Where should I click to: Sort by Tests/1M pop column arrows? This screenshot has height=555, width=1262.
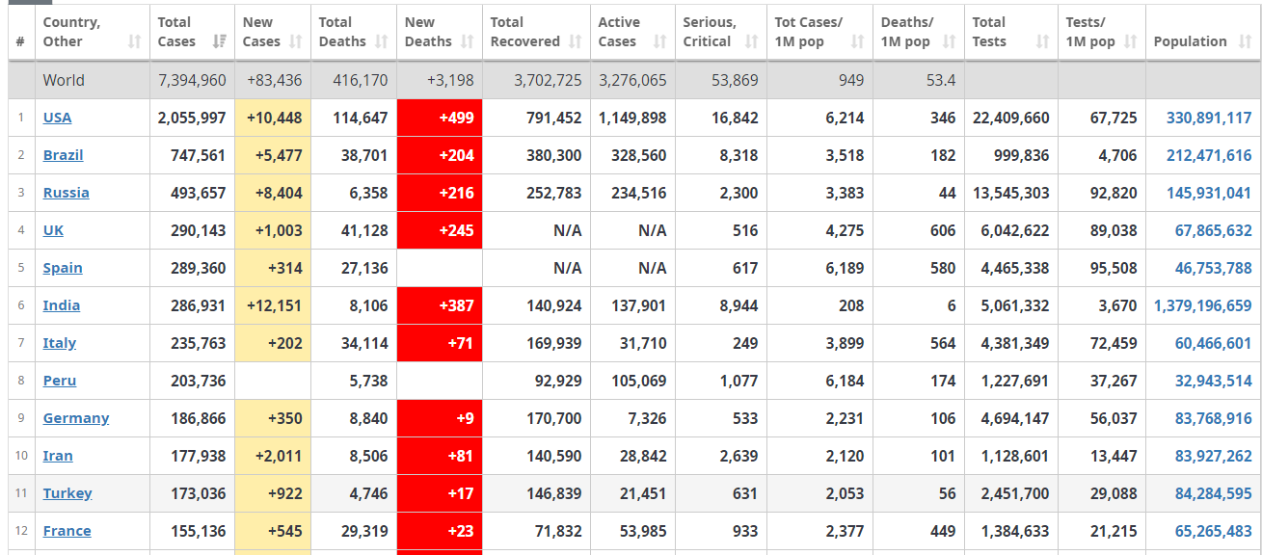[1131, 41]
